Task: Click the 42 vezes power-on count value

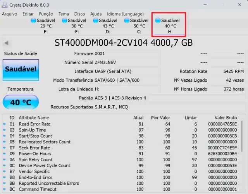Action: tap(235, 80)
